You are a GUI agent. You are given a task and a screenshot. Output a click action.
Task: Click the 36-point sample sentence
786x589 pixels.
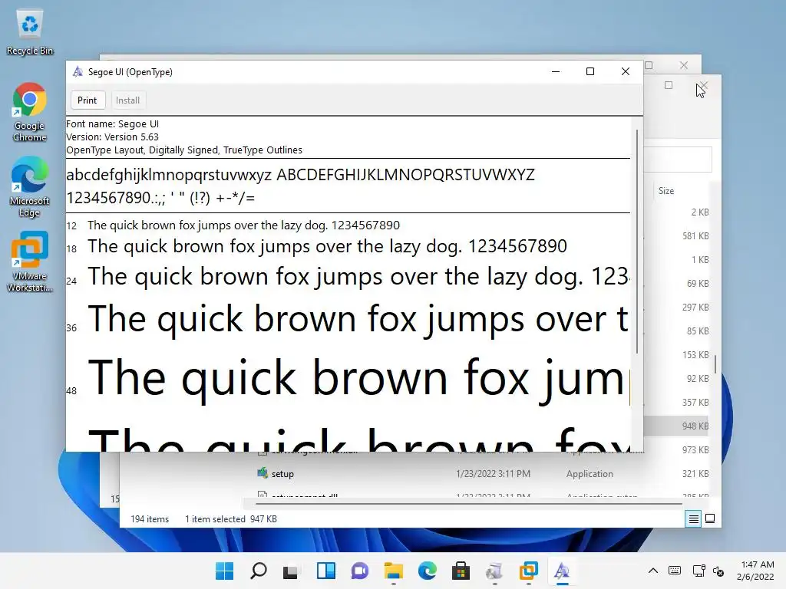pos(358,319)
